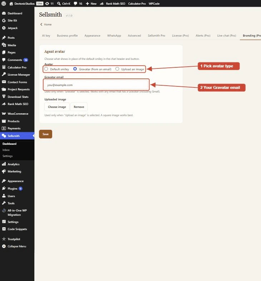Click the Site Kit Google icon

pos(4,21)
